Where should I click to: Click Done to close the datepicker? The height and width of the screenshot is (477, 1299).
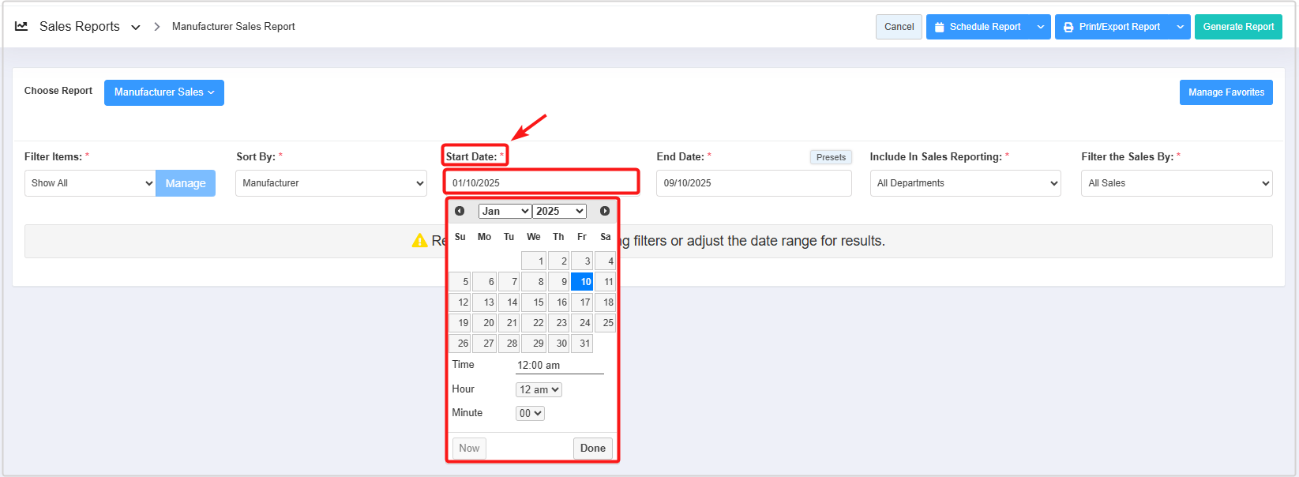pos(593,448)
